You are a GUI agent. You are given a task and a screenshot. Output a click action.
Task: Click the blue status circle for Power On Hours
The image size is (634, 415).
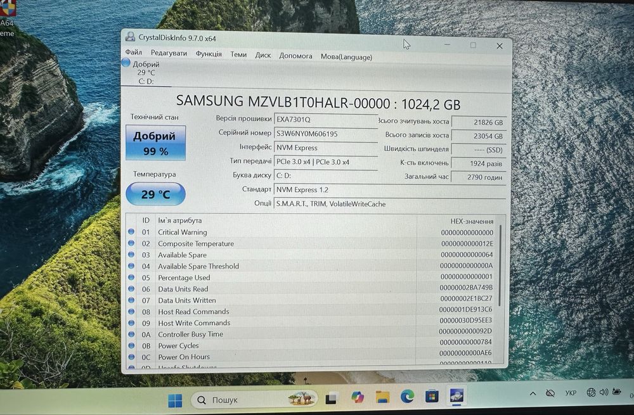[131, 357]
